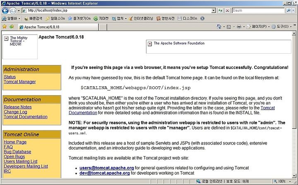
Task: Open the Users Mailing List link
Action: [x=21, y=161]
